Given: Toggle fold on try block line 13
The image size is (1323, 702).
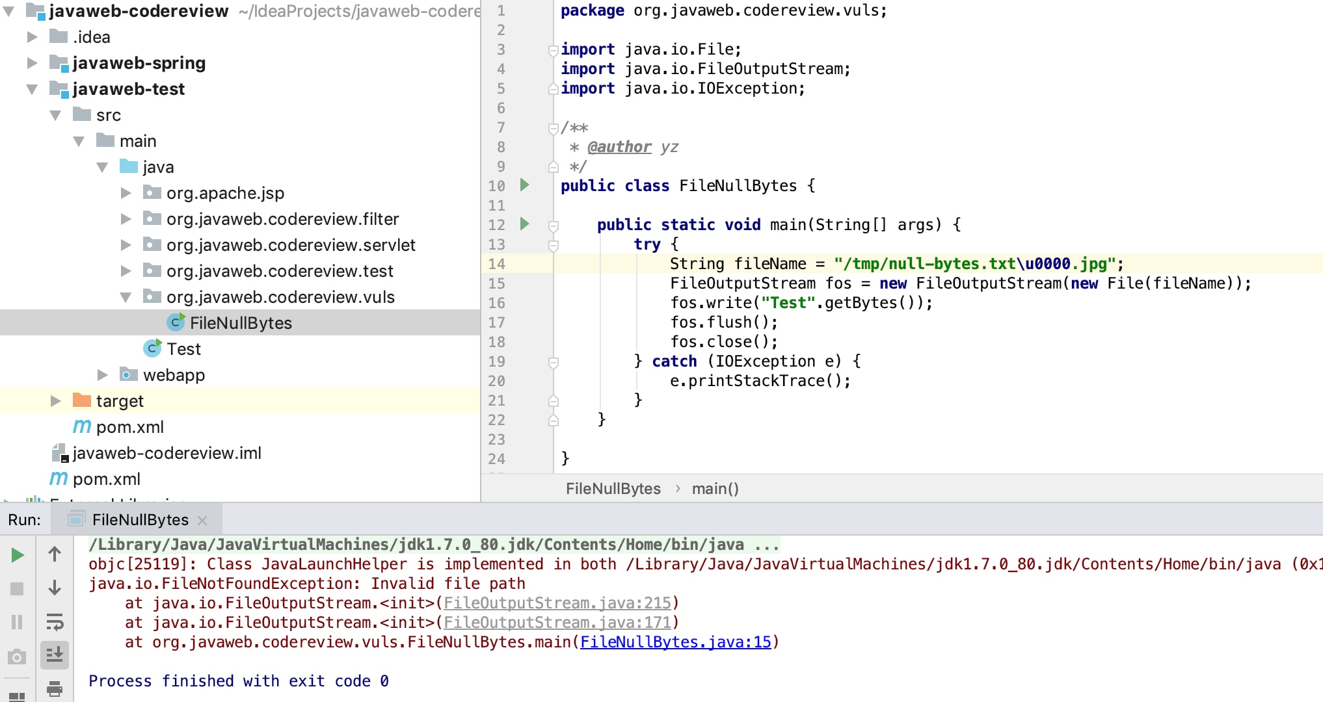Looking at the screenshot, I should coord(554,245).
